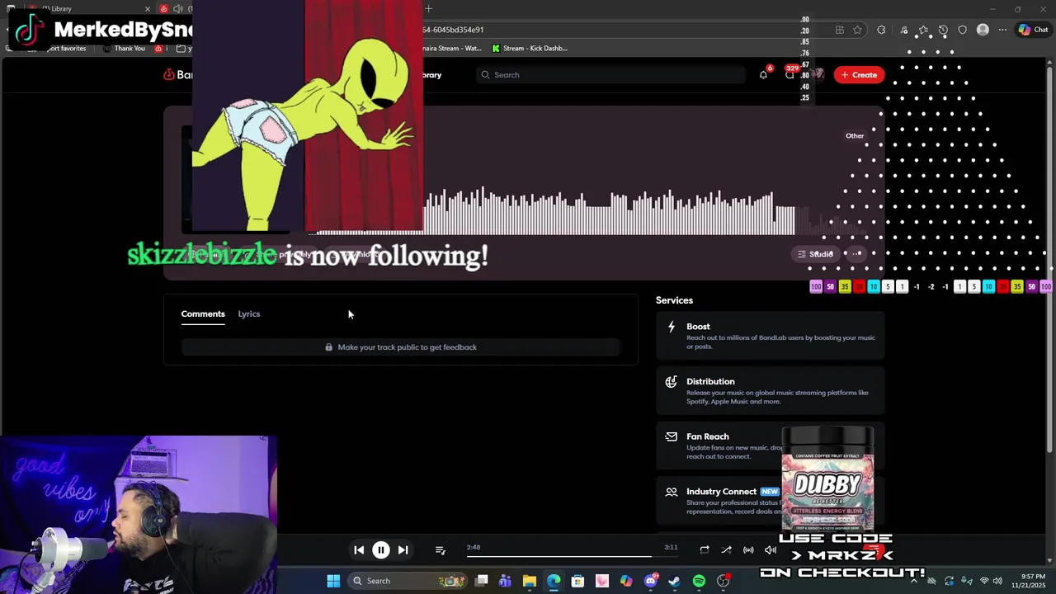Image resolution: width=1056 pixels, height=594 pixels.
Task: Open Edge Settings and more menu
Action: pyautogui.click(x=1002, y=30)
